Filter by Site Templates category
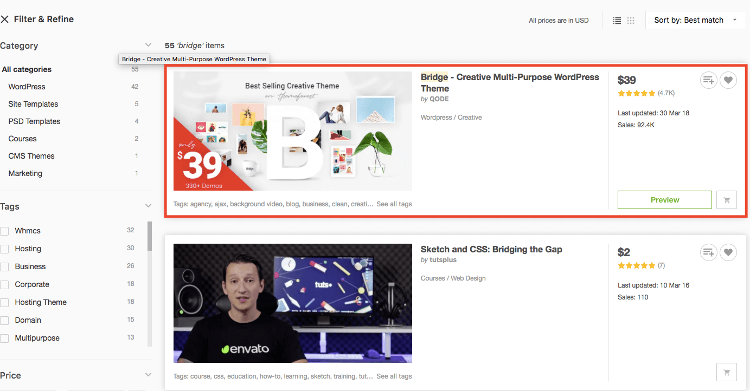Viewport: 750px width, 391px height. pyautogui.click(x=33, y=104)
